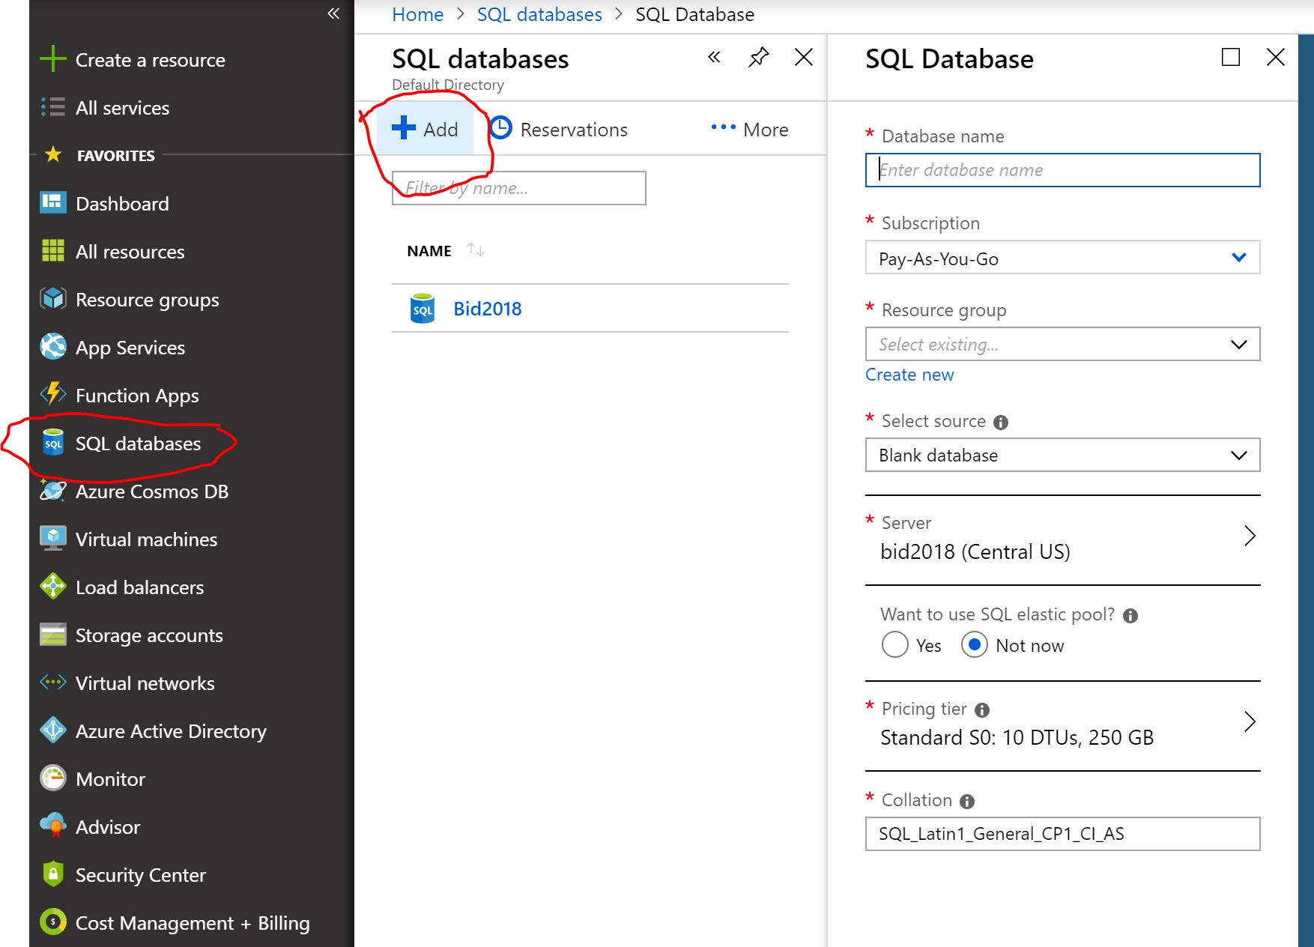This screenshot has width=1314, height=947.
Task: Open the Monitor gauge icon
Action: point(53,778)
